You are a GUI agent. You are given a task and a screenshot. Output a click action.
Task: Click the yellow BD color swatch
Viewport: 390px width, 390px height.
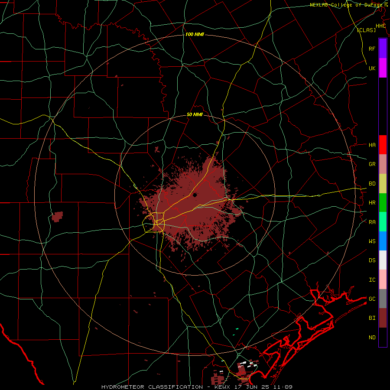383,184
